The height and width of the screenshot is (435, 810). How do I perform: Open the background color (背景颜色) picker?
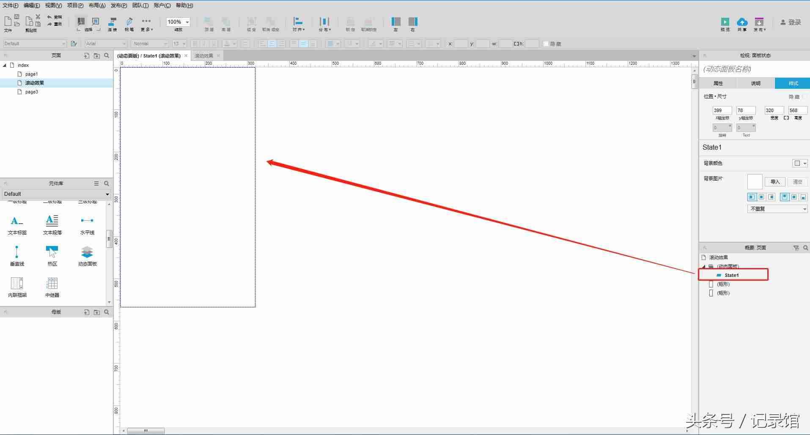(799, 163)
